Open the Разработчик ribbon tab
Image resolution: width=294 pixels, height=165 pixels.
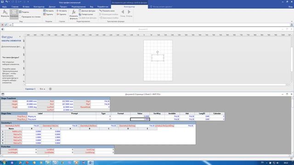coord(103,7)
